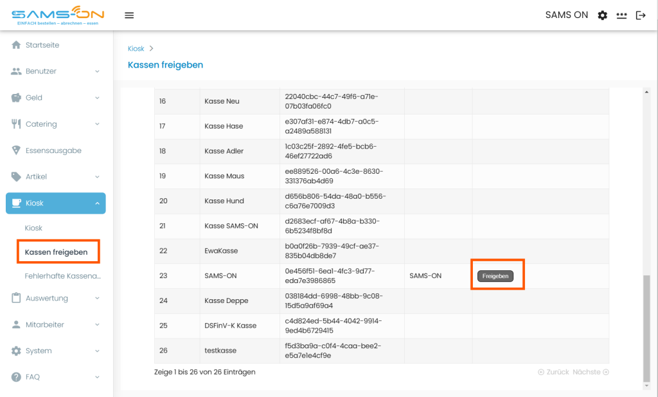Click the Startseite home icon
The height and width of the screenshot is (397, 658).
point(16,45)
